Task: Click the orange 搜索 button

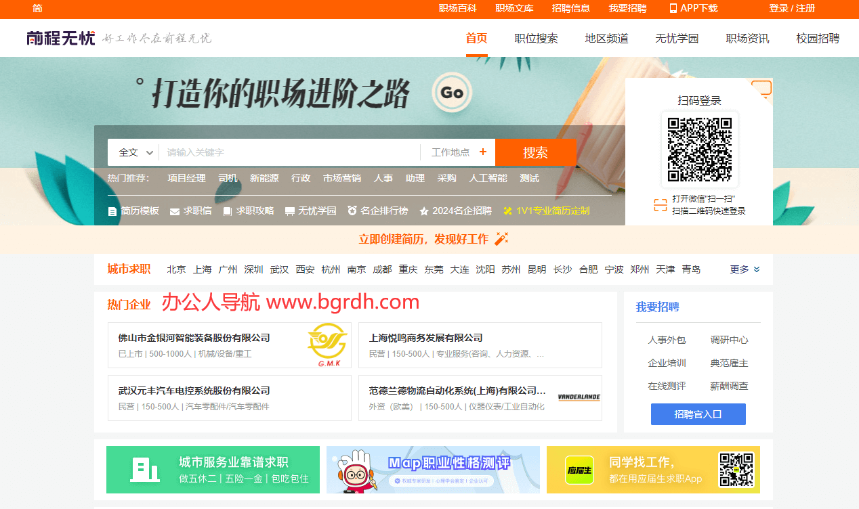Action: tap(536, 152)
